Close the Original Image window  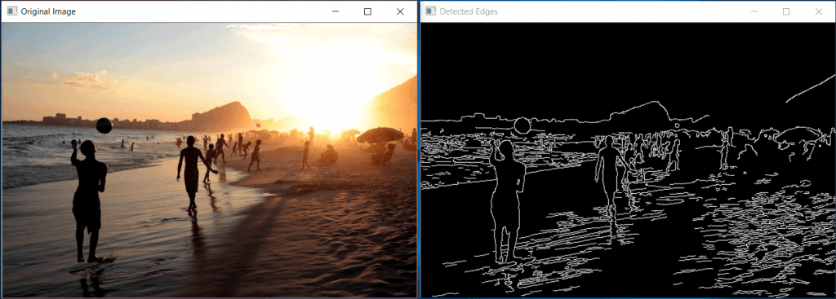coord(400,11)
